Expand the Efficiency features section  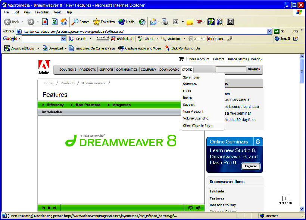[53, 105]
